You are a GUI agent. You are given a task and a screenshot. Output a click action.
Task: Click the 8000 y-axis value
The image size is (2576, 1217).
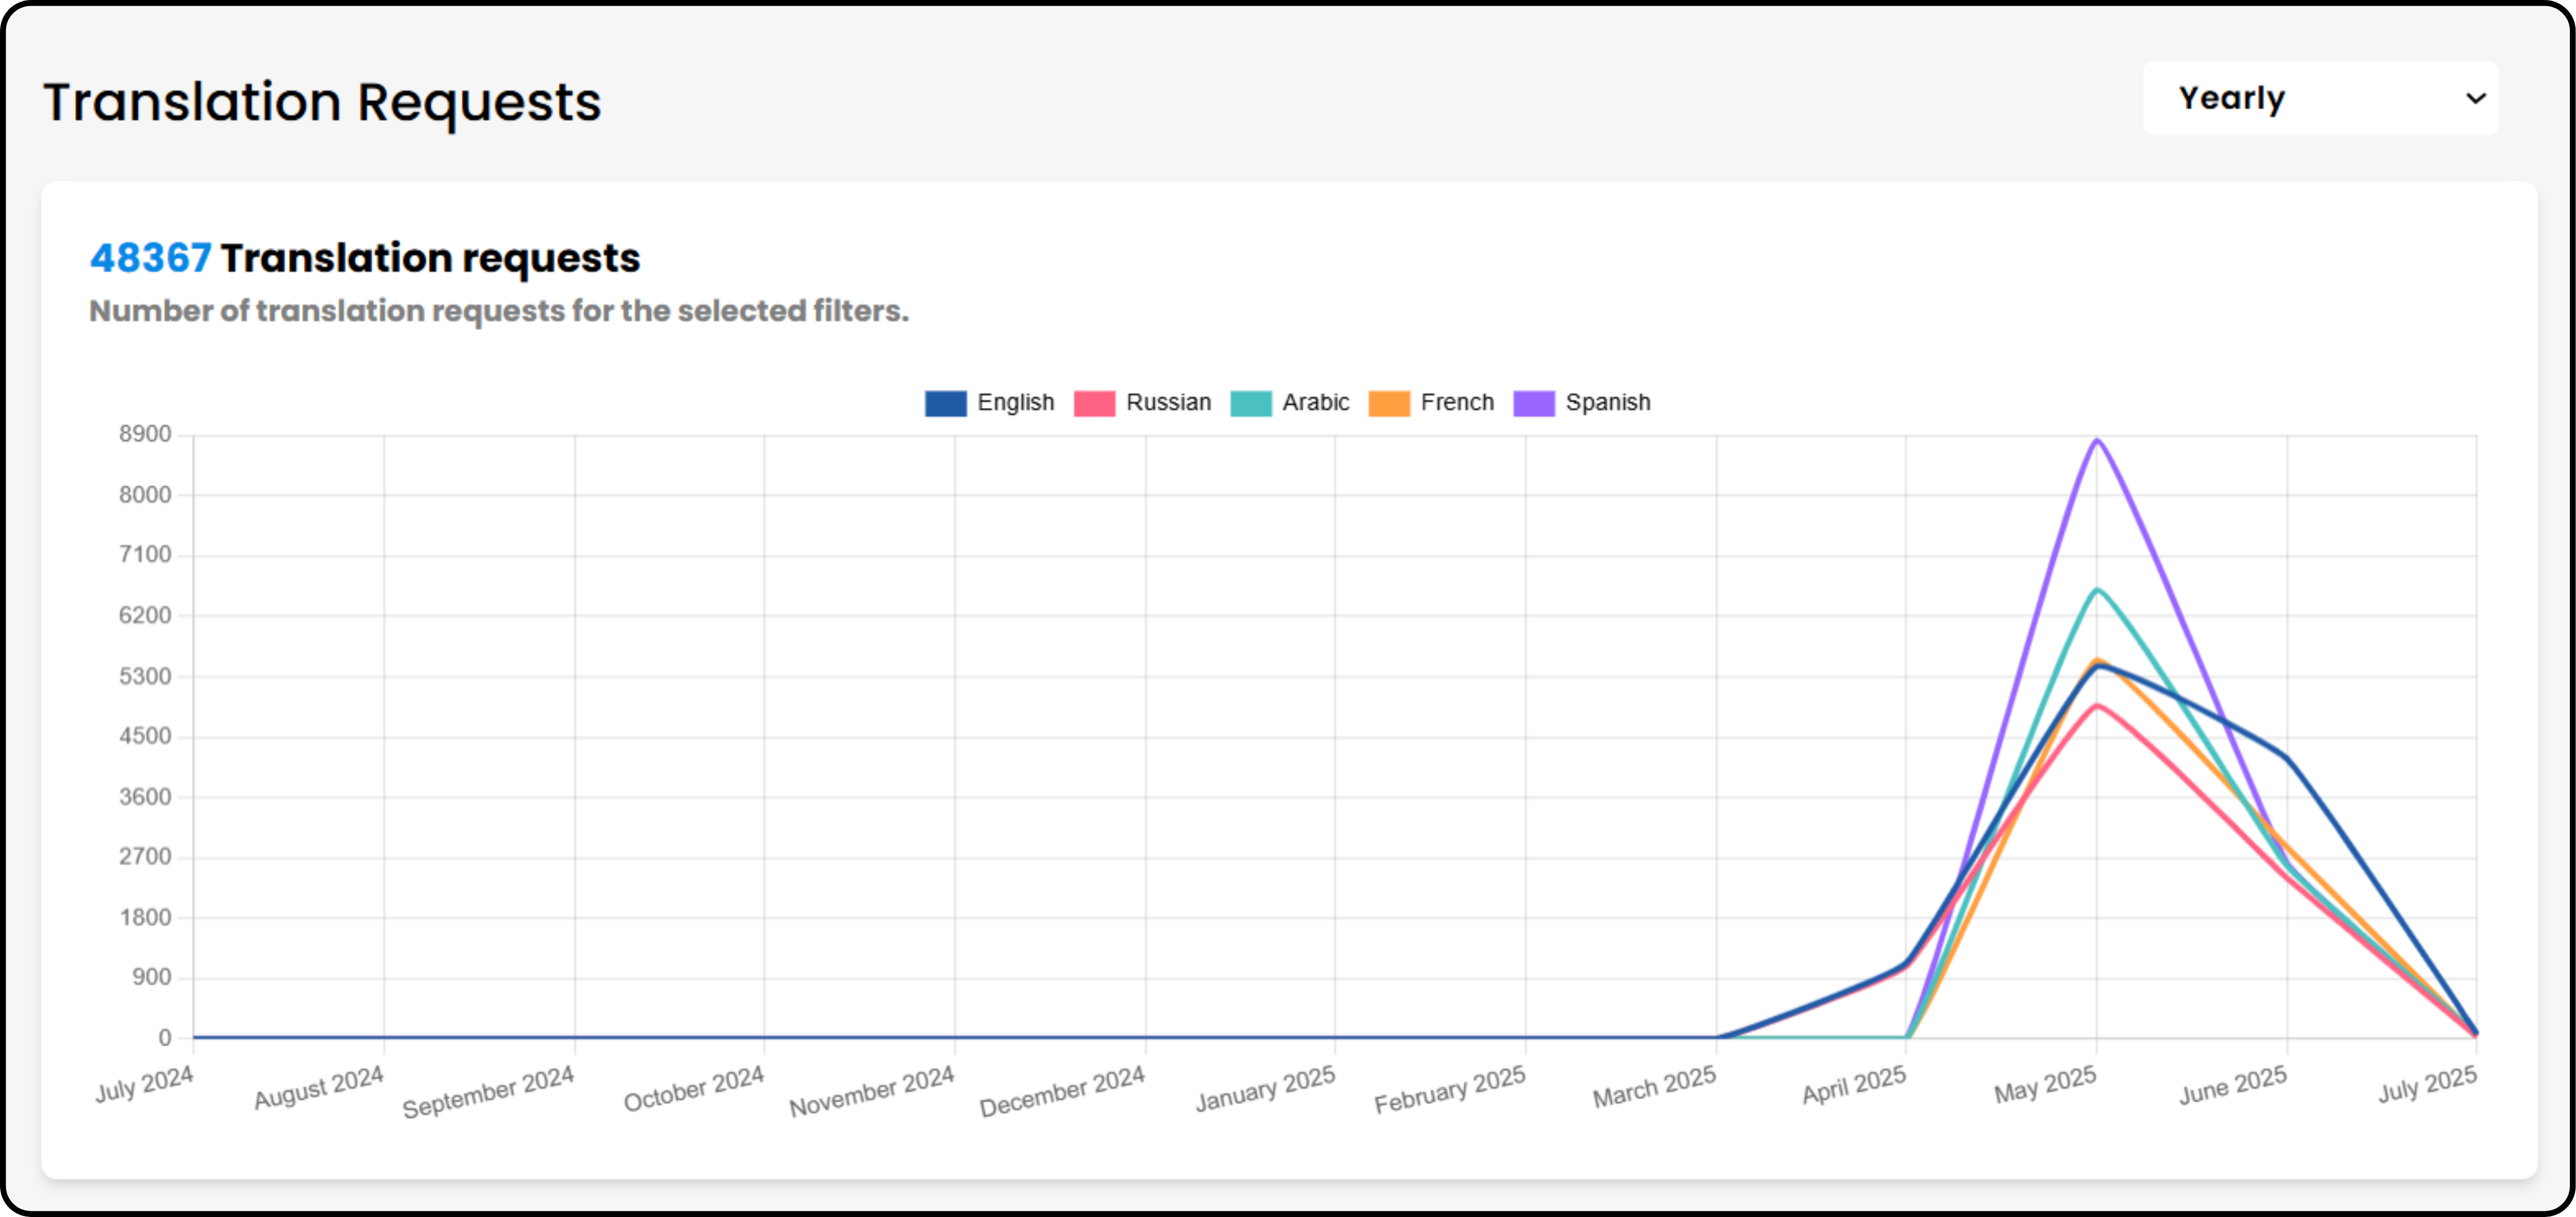click(145, 495)
